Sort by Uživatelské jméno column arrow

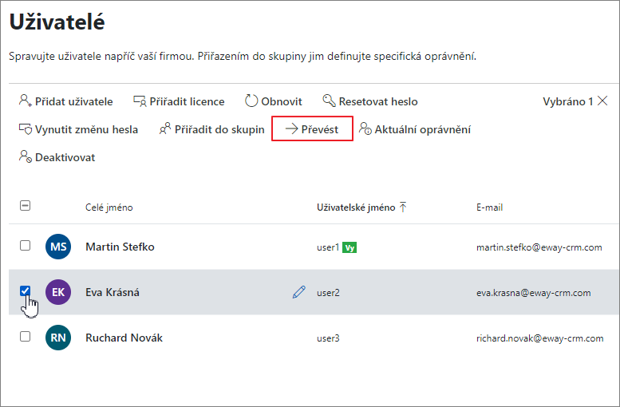click(403, 207)
